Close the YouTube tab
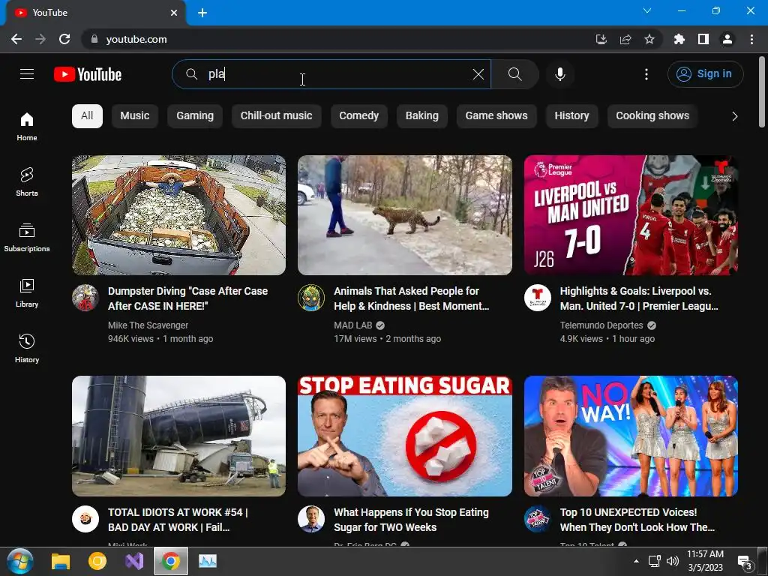This screenshot has height=576, width=768. tap(174, 13)
